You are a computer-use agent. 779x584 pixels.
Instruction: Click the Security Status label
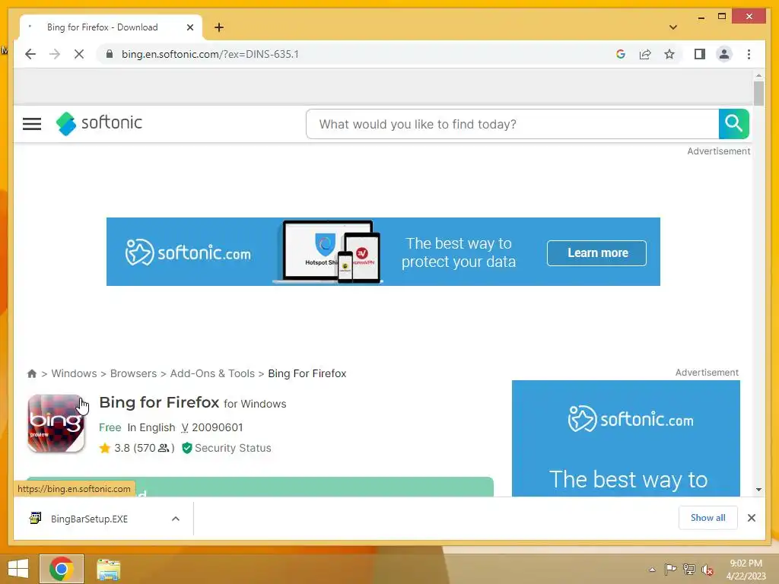coord(233,448)
